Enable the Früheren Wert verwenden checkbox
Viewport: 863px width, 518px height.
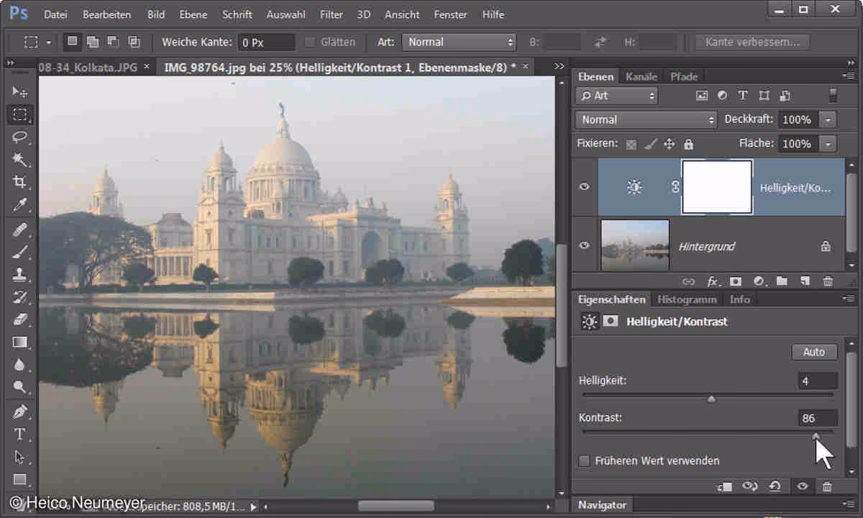(585, 460)
